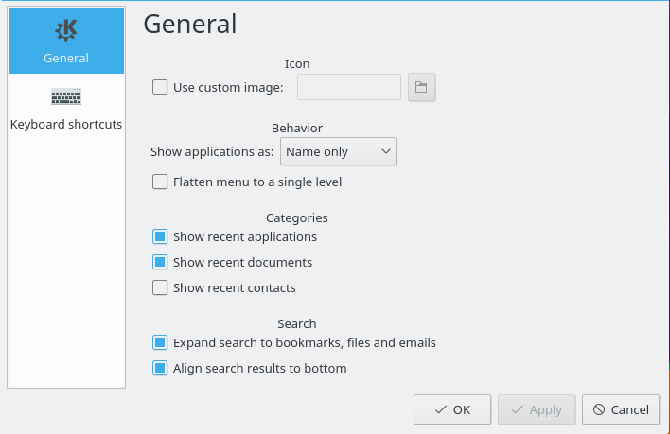Disable Show recent documents option
This screenshot has height=434, width=670.
pyautogui.click(x=160, y=262)
